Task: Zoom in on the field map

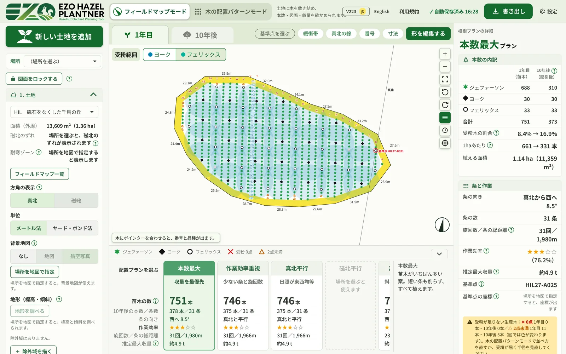Action: (x=445, y=54)
